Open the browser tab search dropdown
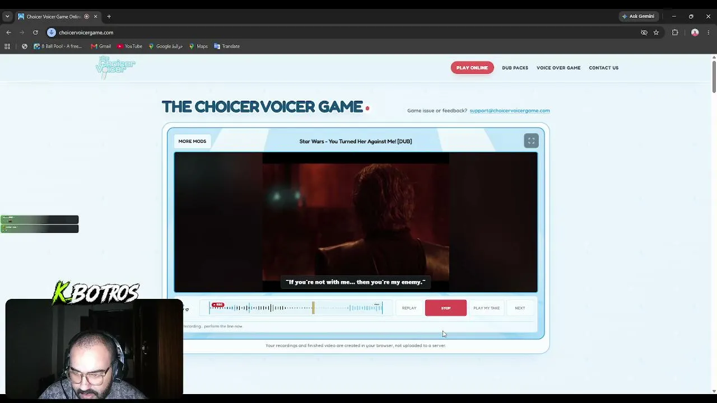The height and width of the screenshot is (403, 717). (x=7, y=17)
